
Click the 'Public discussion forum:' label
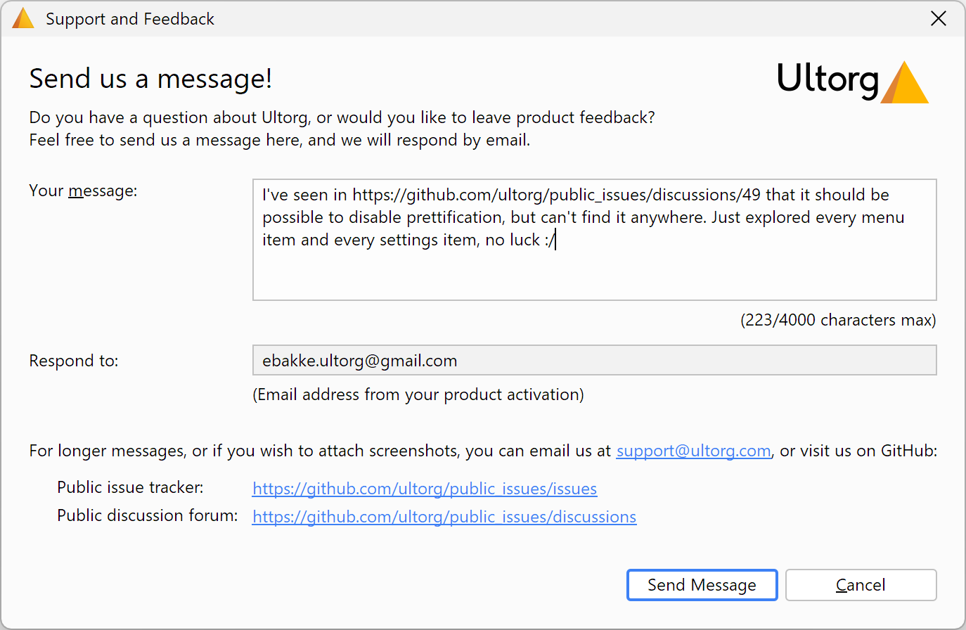pyautogui.click(x=148, y=515)
